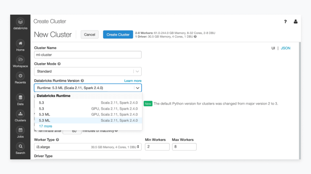Open Clusters in the sidebar
This screenshot has height=174, width=311.
20,116
